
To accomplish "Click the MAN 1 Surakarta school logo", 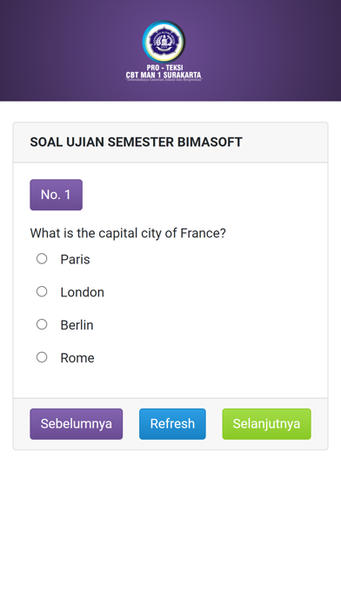I will pyautogui.click(x=164, y=41).
